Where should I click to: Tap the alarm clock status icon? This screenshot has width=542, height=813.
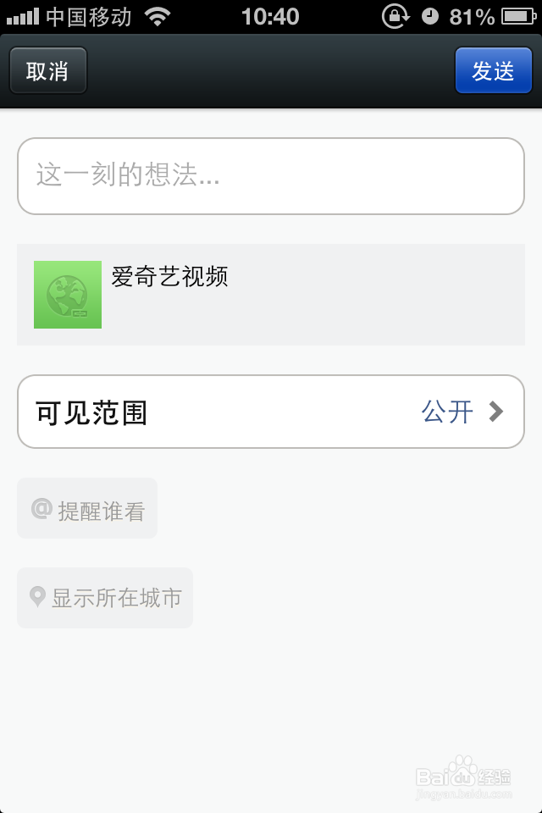click(430, 16)
